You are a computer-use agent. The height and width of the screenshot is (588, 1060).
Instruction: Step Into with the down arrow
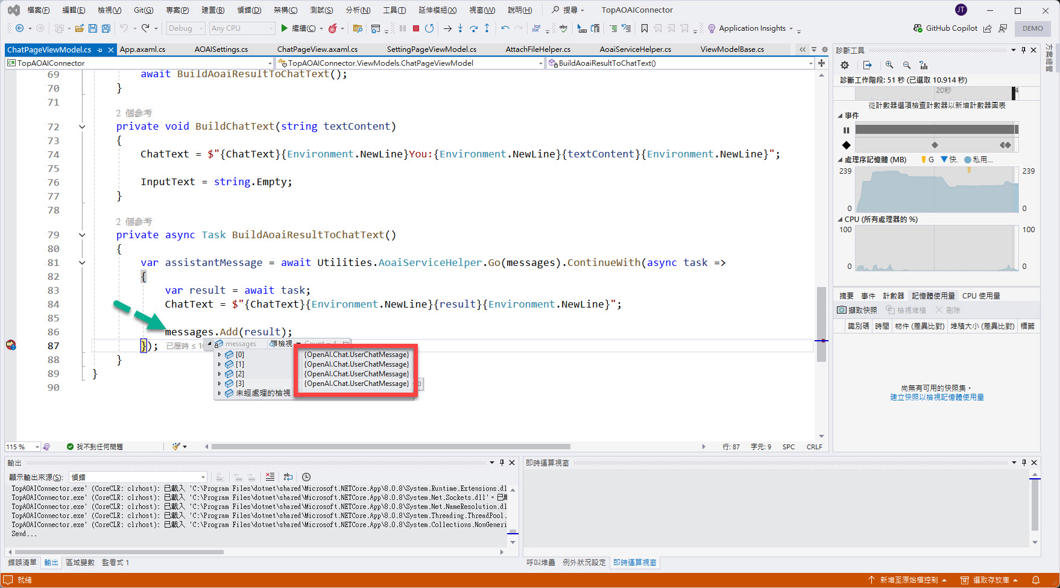460,28
